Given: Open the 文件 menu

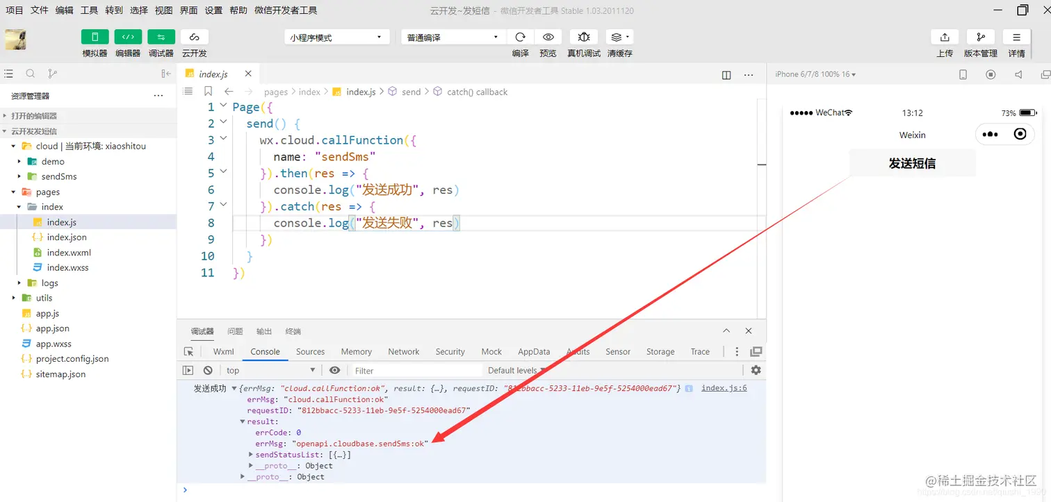Looking at the screenshot, I should click(x=40, y=10).
